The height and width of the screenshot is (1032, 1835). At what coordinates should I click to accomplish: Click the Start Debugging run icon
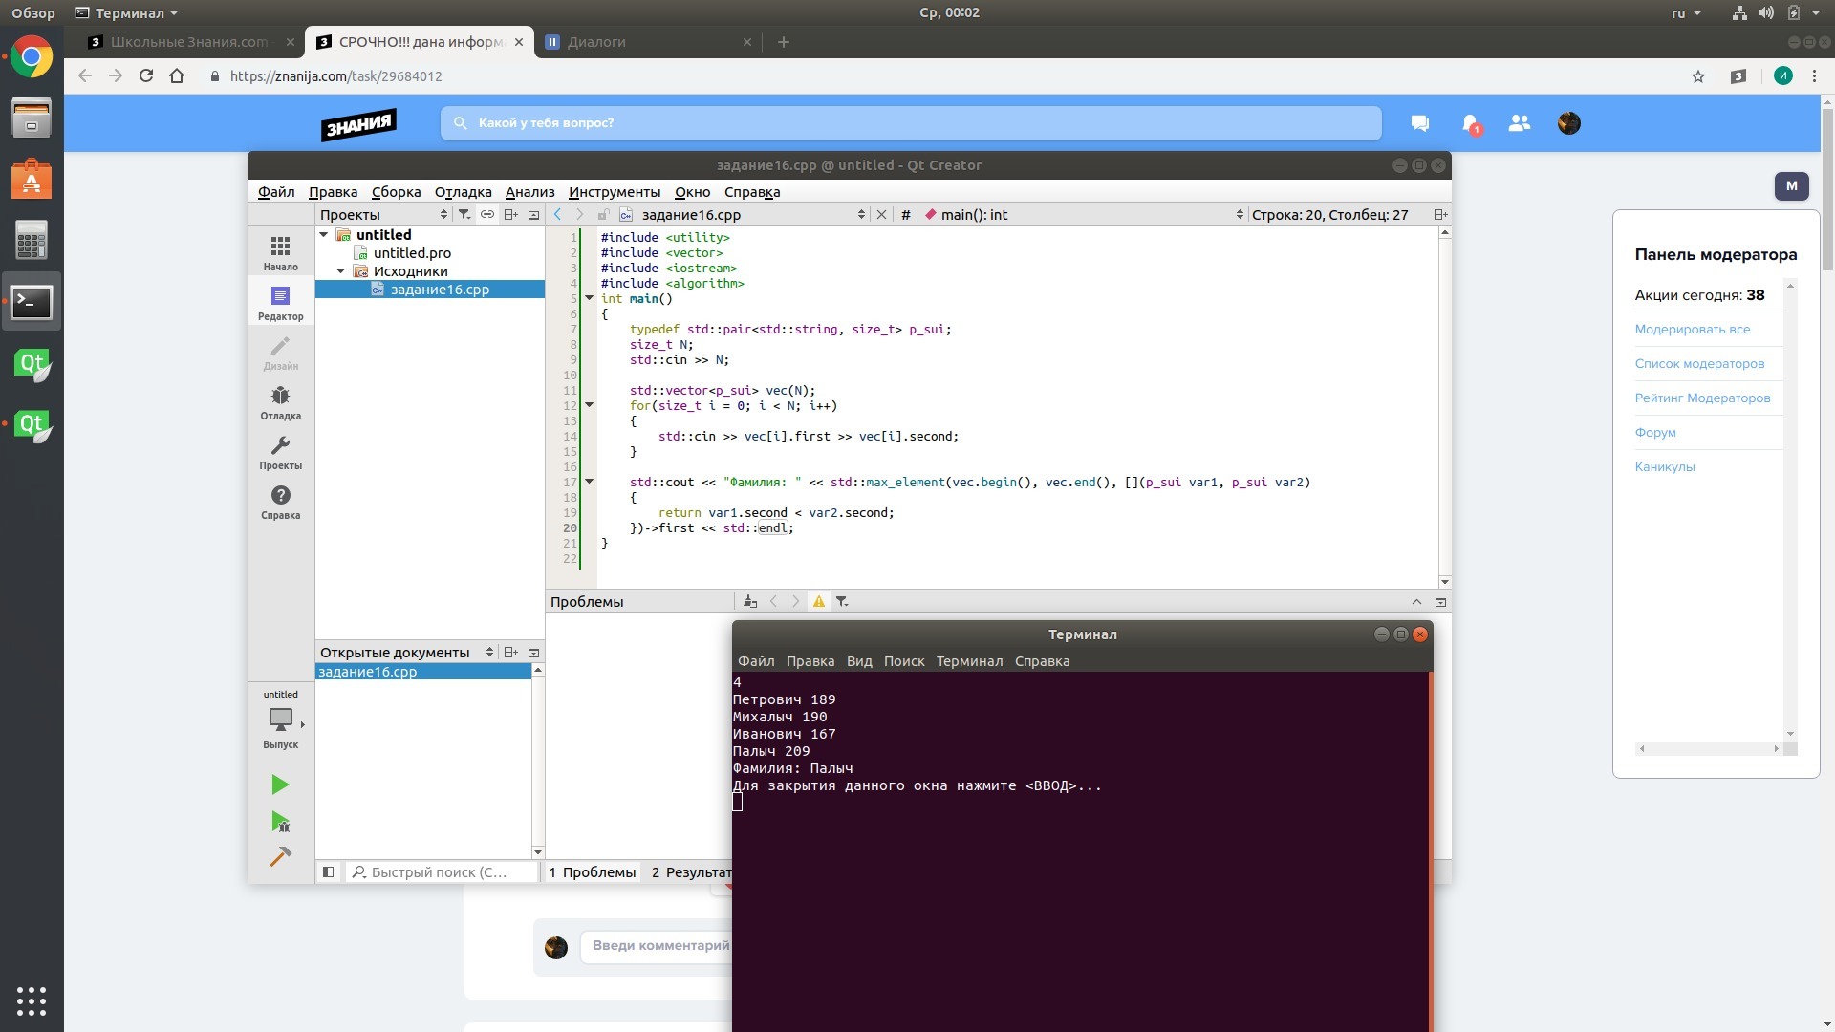(280, 822)
